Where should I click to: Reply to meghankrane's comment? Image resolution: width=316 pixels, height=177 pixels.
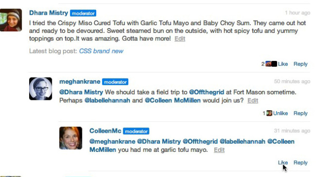click(x=301, y=113)
